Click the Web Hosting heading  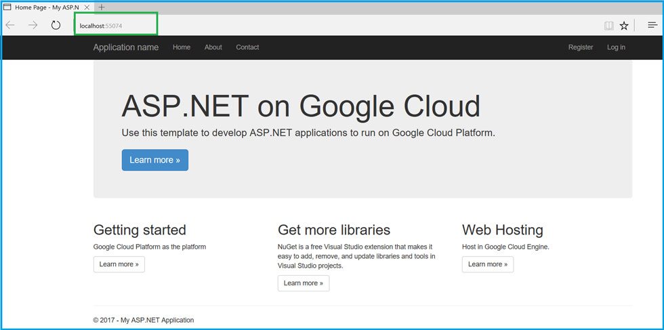[503, 230]
